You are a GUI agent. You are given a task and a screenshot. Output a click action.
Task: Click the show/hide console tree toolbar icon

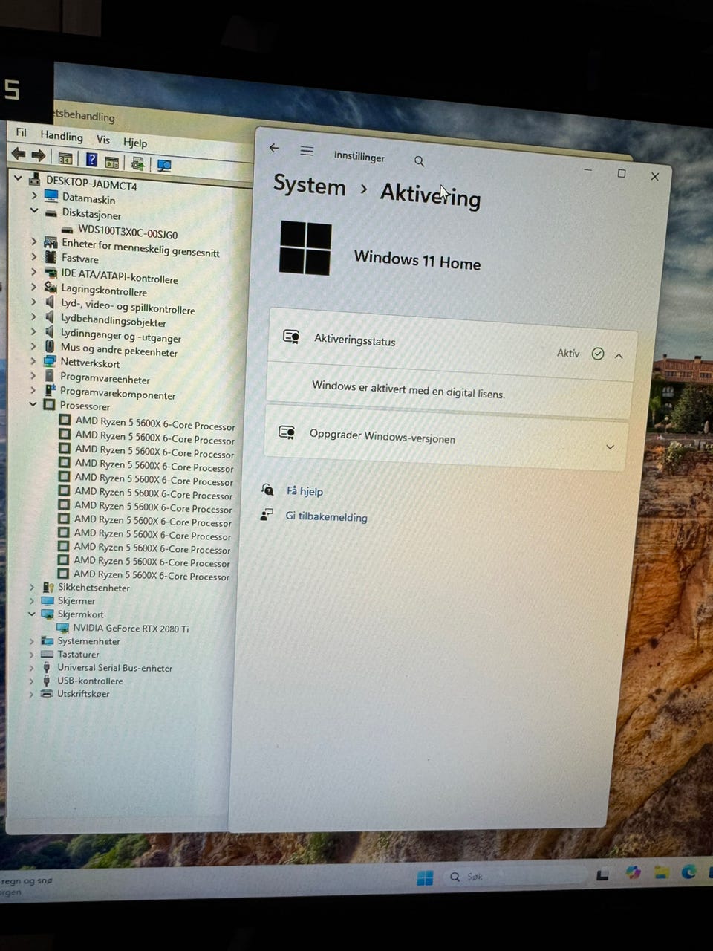[65, 158]
